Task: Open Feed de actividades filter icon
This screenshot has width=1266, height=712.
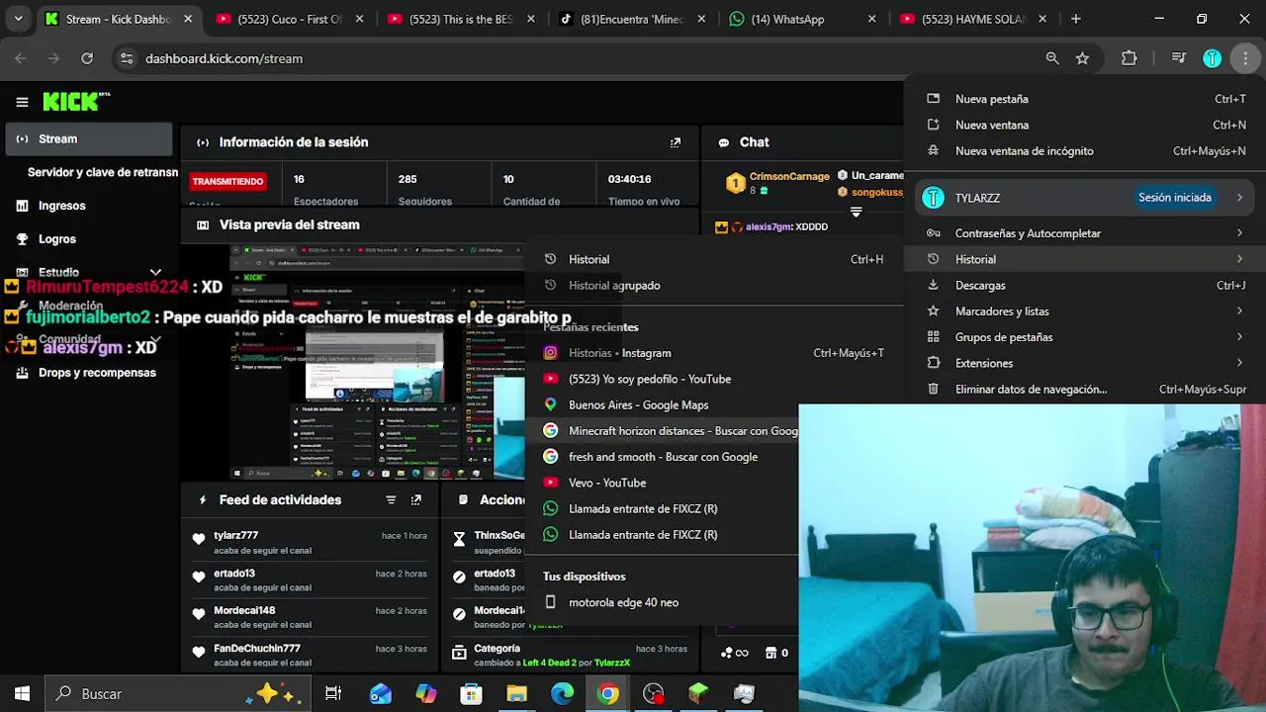Action: (391, 500)
